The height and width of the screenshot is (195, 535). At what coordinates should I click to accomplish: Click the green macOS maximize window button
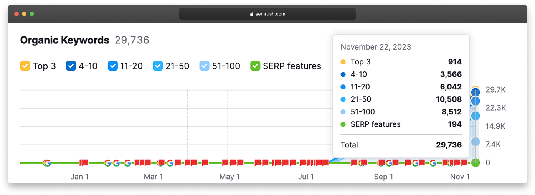(32, 14)
